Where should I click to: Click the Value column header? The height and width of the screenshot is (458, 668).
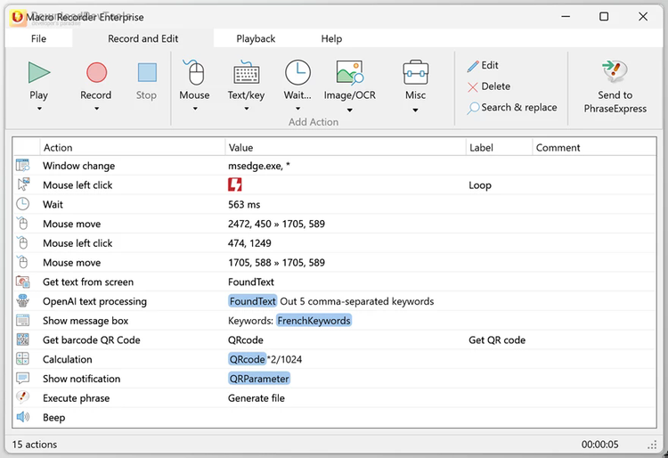[345, 147]
